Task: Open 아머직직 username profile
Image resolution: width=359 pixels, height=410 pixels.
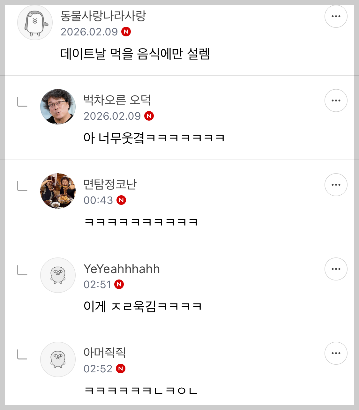Action: pos(105,353)
